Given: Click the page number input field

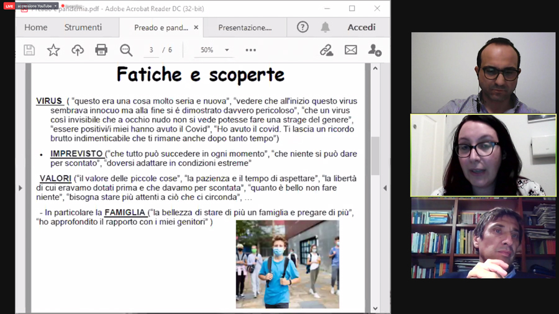Looking at the screenshot, I should click(x=151, y=50).
